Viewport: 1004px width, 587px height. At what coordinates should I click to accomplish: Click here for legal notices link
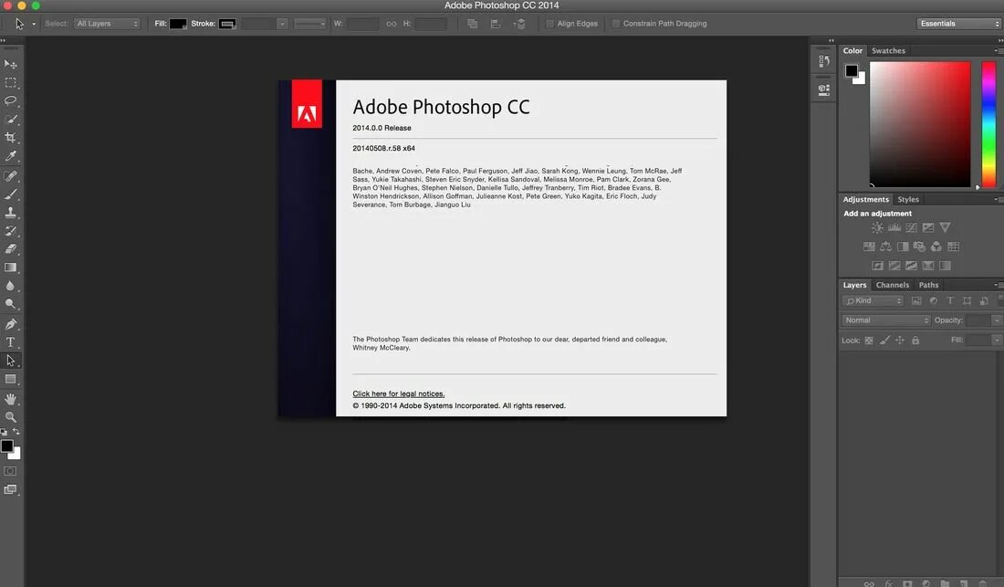398,393
